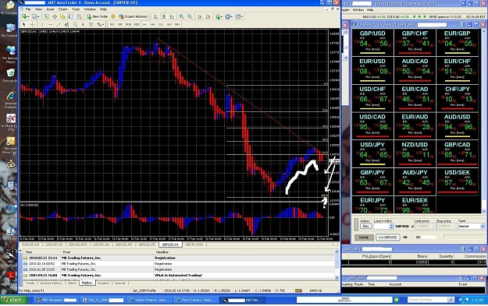Click the Lots quantity input field
Screen dimensions: 488x306
pyautogui.click(x=381, y=227)
